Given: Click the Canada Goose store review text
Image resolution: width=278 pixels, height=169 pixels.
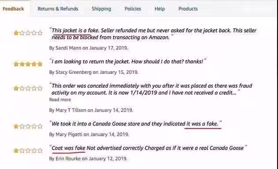Looking at the screenshot, I should pyautogui.click(x=135, y=124).
